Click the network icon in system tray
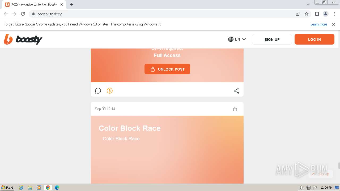Viewport: 340px width, 191px height. coord(308,188)
